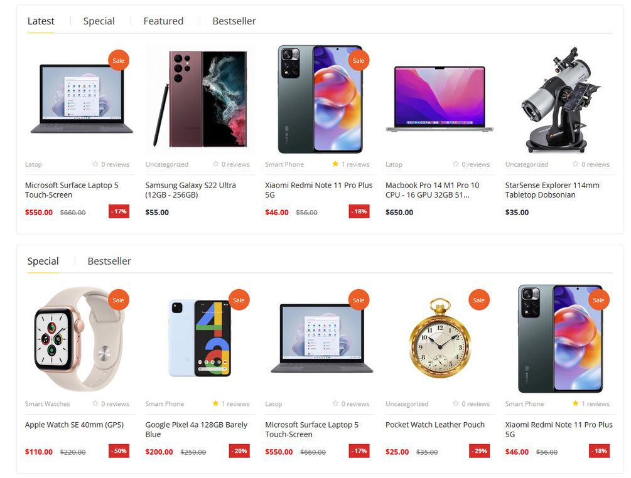Click the -50% discount badge for Apple Watch SE

pos(119,451)
